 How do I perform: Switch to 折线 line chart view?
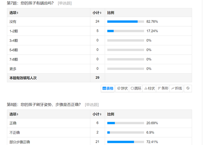(x=176, y=88)
